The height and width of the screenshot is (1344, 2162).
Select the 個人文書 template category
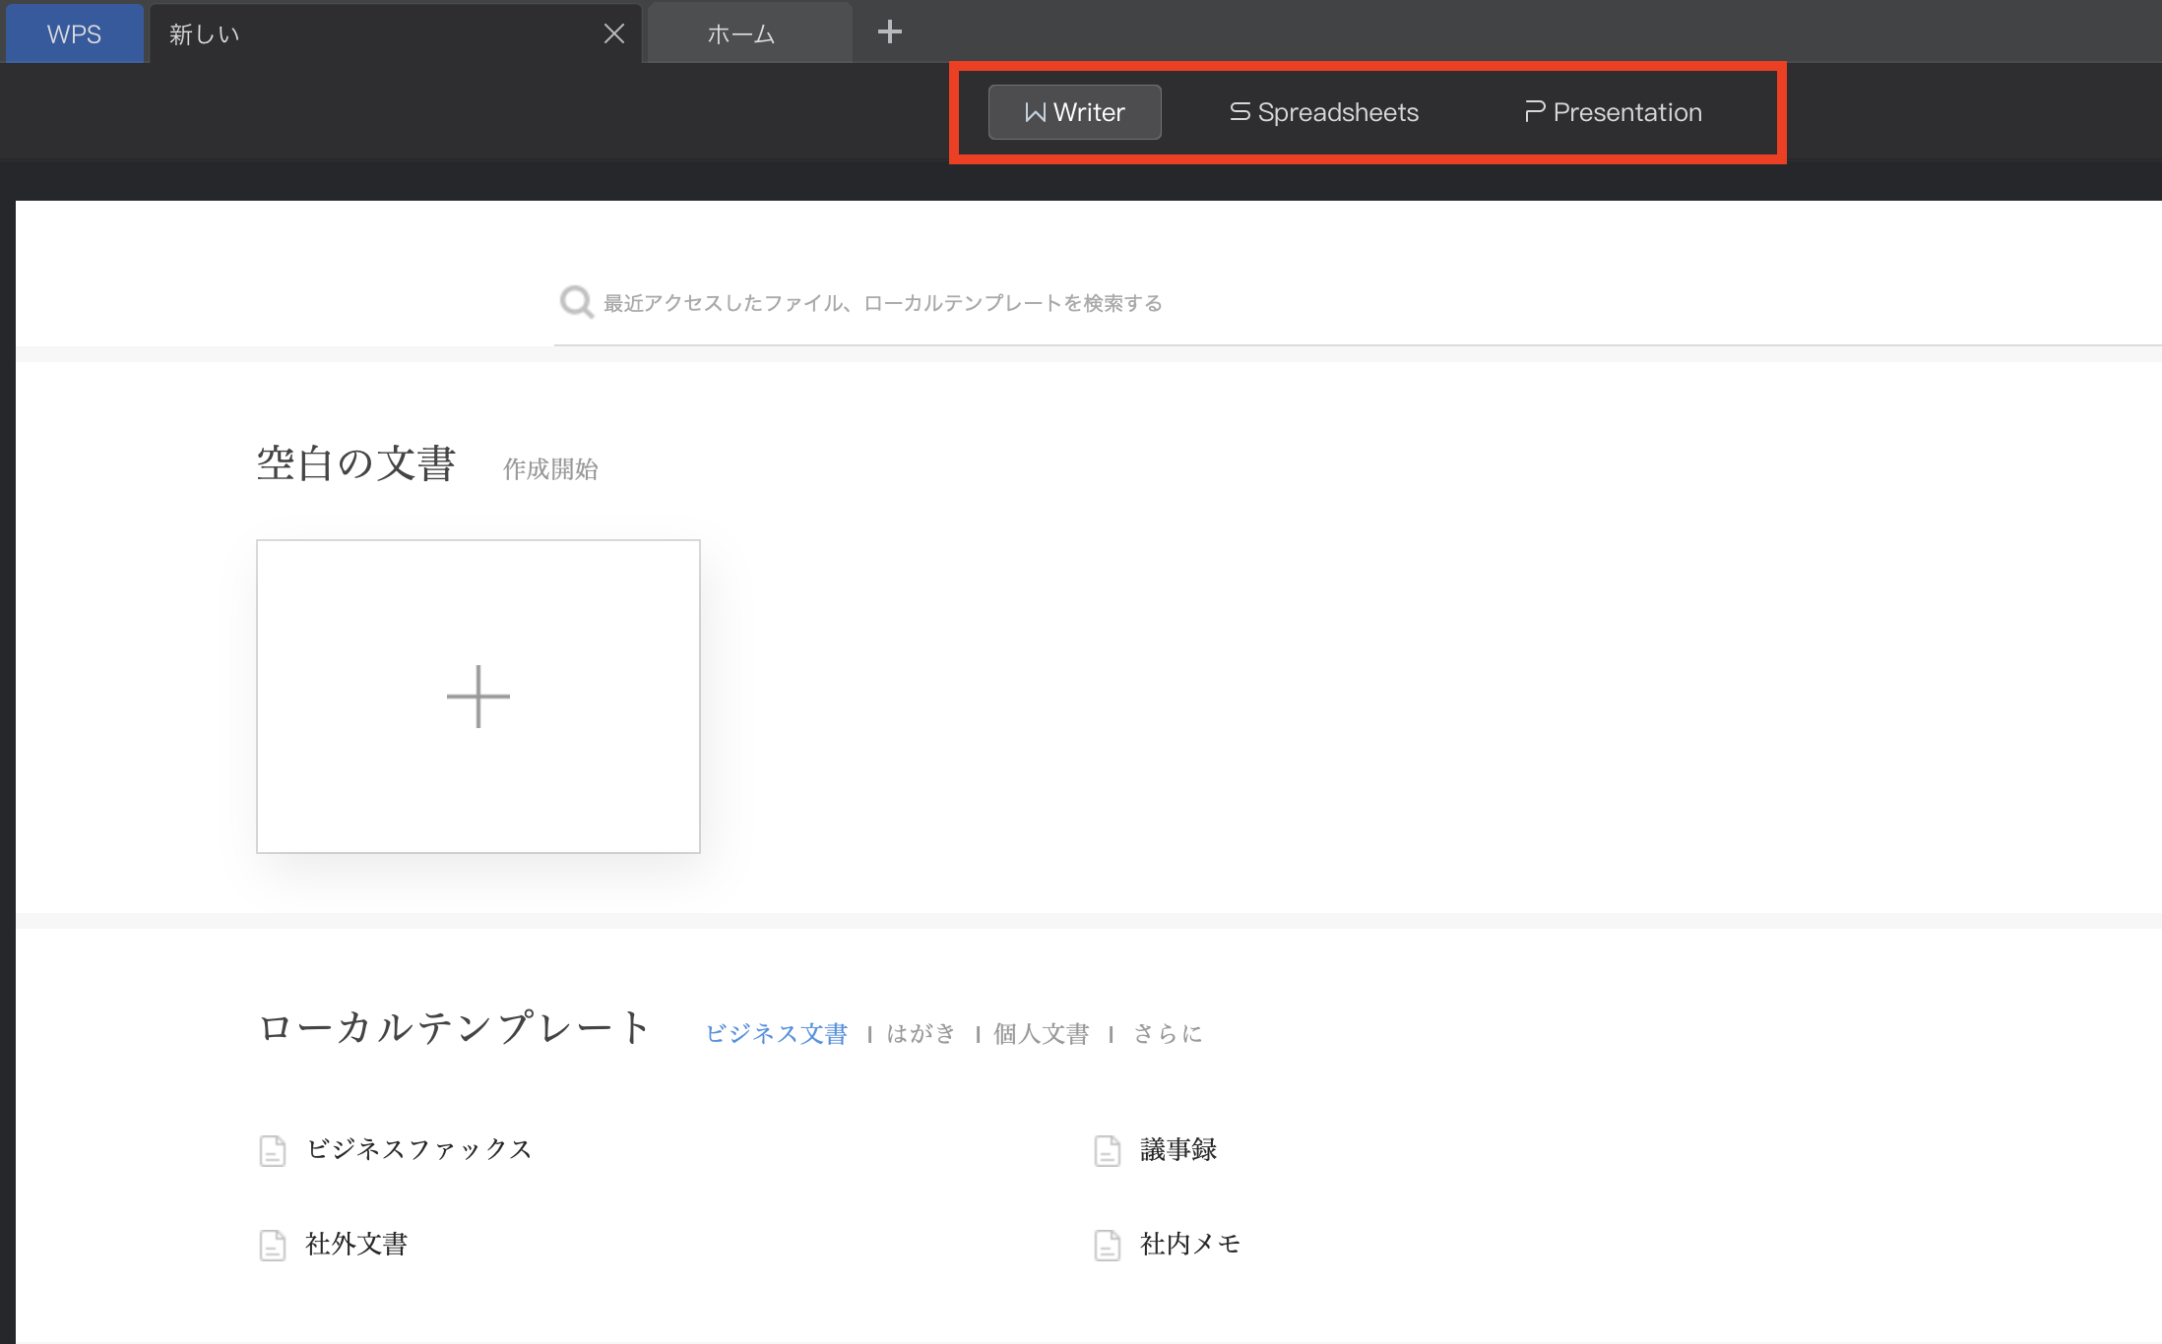1042,1033
